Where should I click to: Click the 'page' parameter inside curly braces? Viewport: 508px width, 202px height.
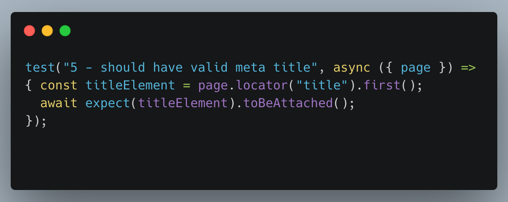click(416, 69)
